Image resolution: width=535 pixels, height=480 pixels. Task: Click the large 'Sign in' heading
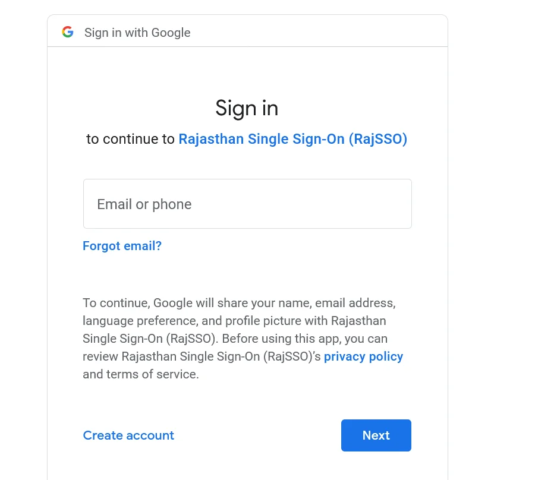pos(247,108)
